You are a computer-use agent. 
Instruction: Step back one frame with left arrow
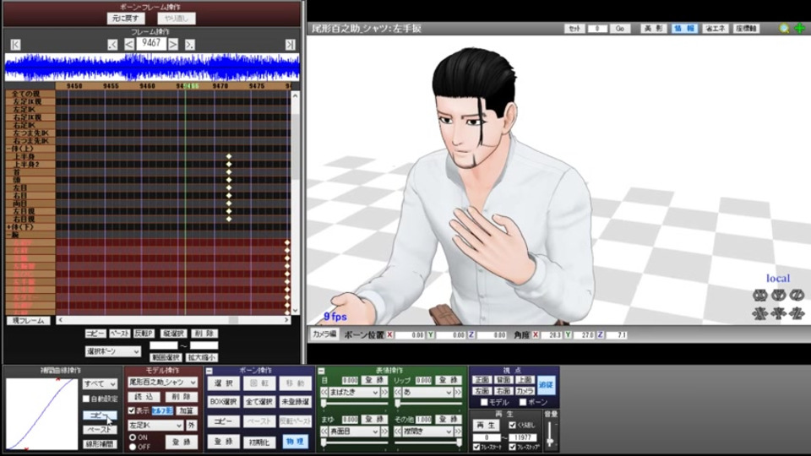point(128,45)
